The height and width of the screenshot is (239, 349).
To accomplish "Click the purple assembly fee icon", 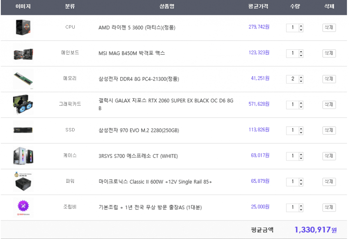I will [x=23, y=207].
